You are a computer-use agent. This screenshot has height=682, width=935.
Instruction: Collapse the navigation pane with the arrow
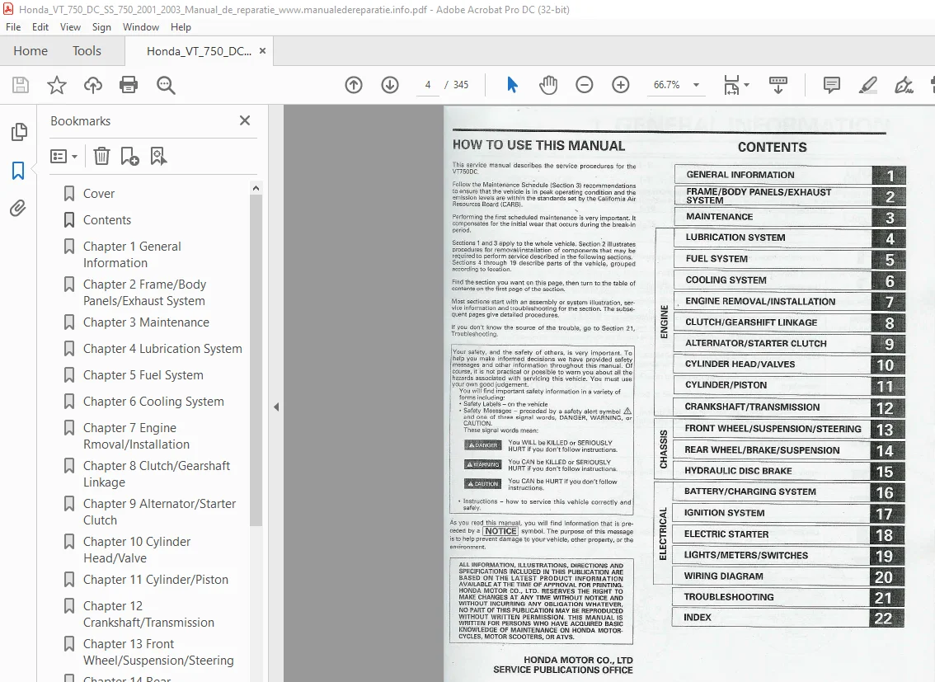click(x=276, y=407)
